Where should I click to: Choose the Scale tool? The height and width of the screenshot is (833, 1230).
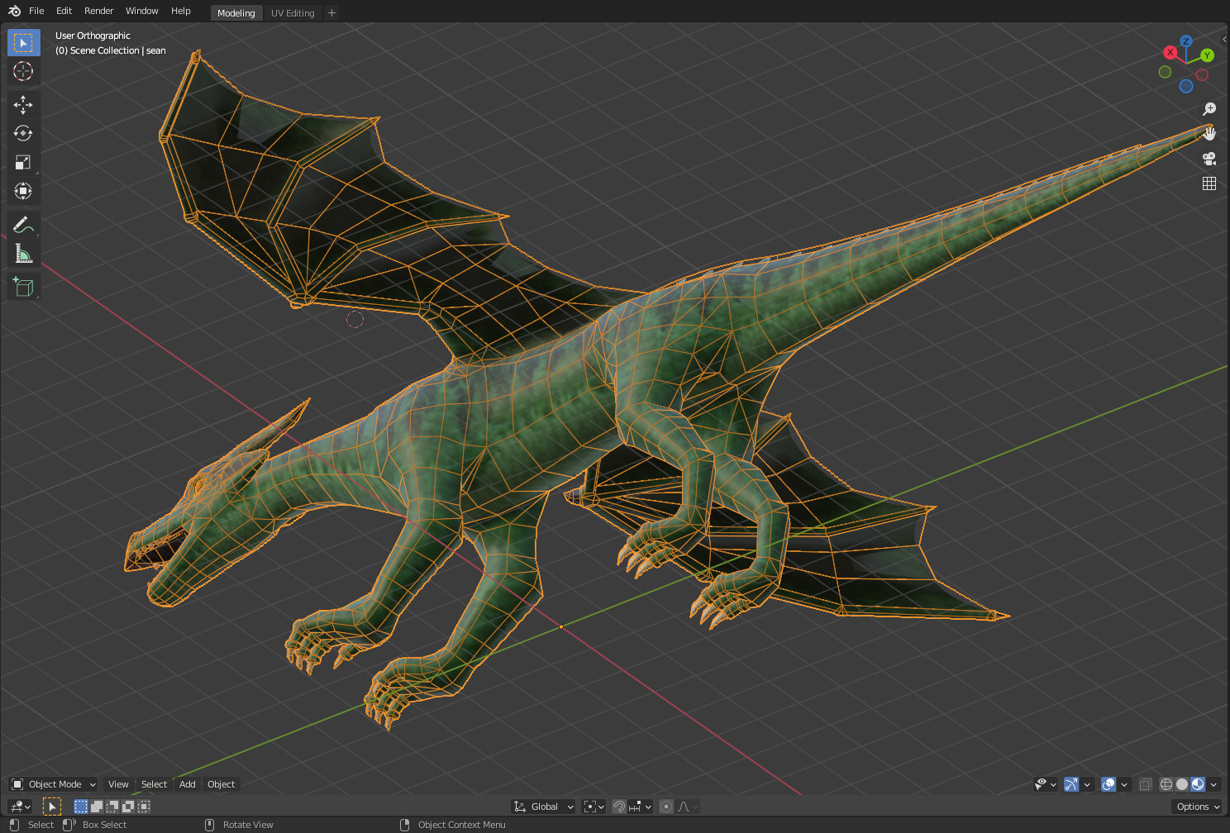point(23,162)
